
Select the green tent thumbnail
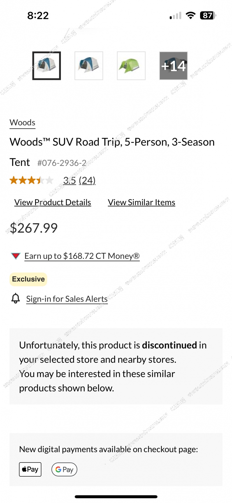[x=131, y=66]
